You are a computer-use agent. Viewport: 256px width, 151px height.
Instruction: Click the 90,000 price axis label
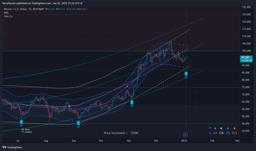tap(245, 65)
